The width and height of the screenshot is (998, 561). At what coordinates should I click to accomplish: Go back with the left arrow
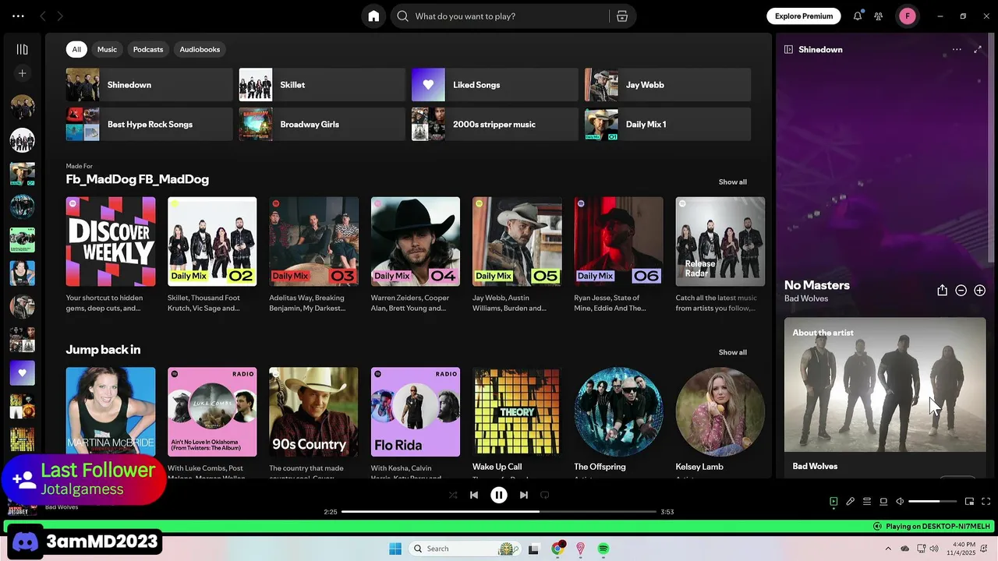click(43, 16)
